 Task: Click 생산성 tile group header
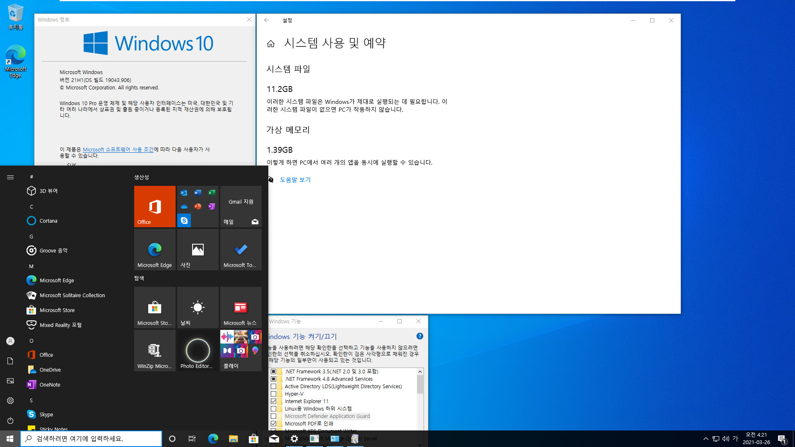[142, 177]
